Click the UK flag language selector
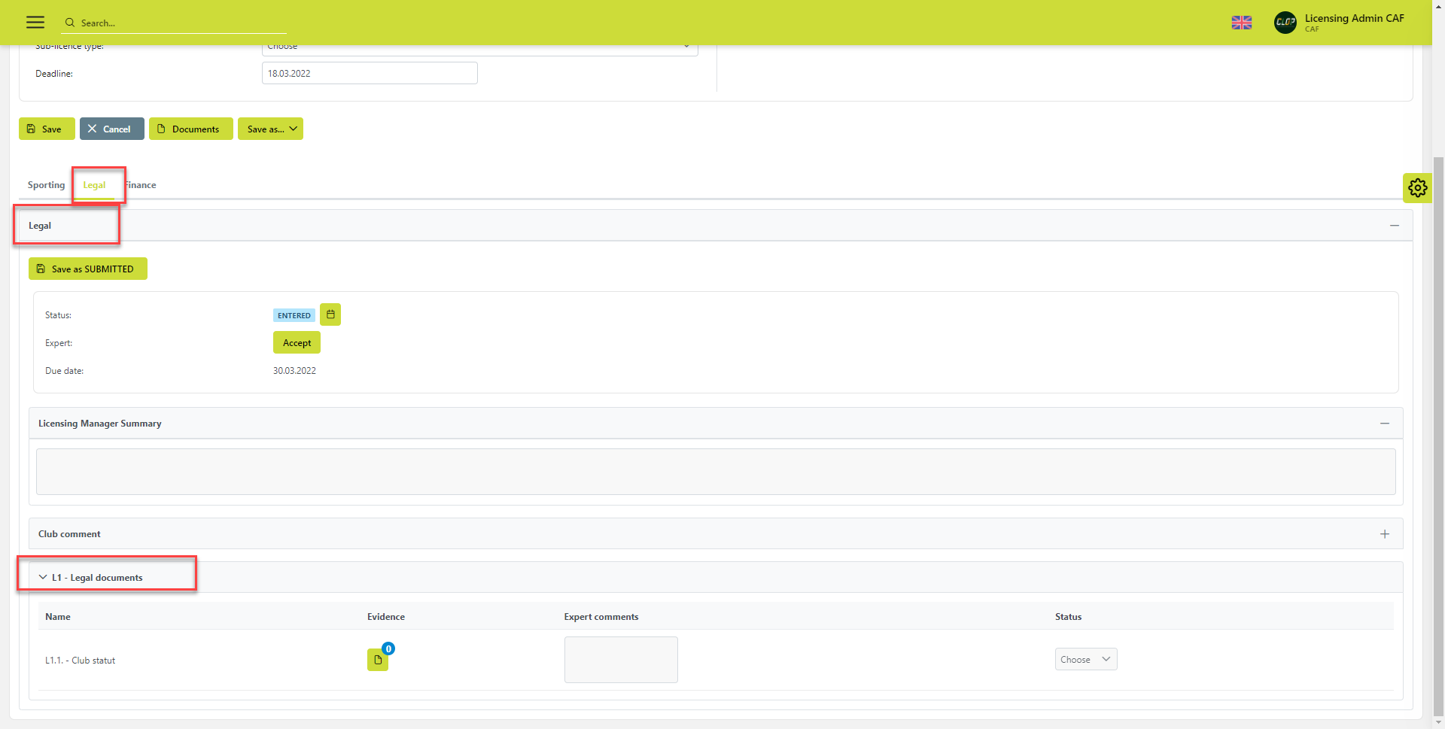Screen dimensions: 1445x729 [x=1241, y=23]
